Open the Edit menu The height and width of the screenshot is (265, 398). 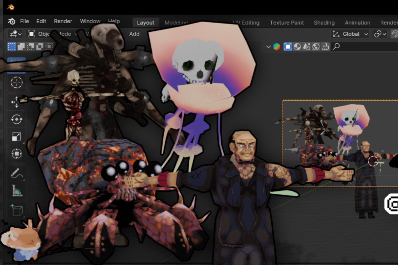(x=41, y=21)
